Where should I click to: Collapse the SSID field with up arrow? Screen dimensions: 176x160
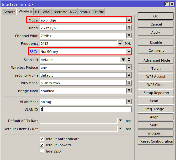click(129, 51)
